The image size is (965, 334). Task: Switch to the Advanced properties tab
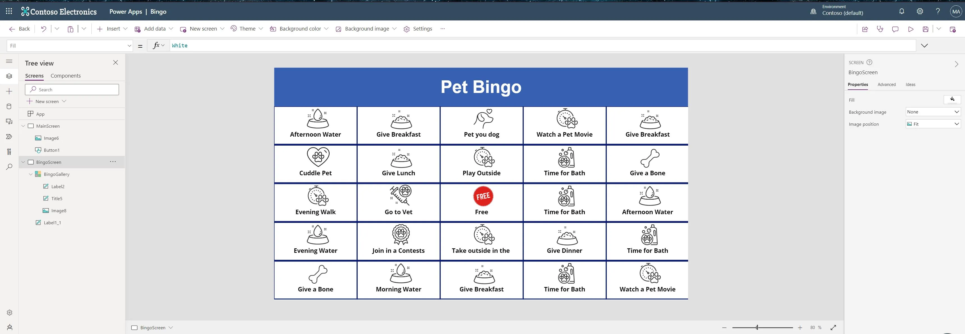(886, 85)
